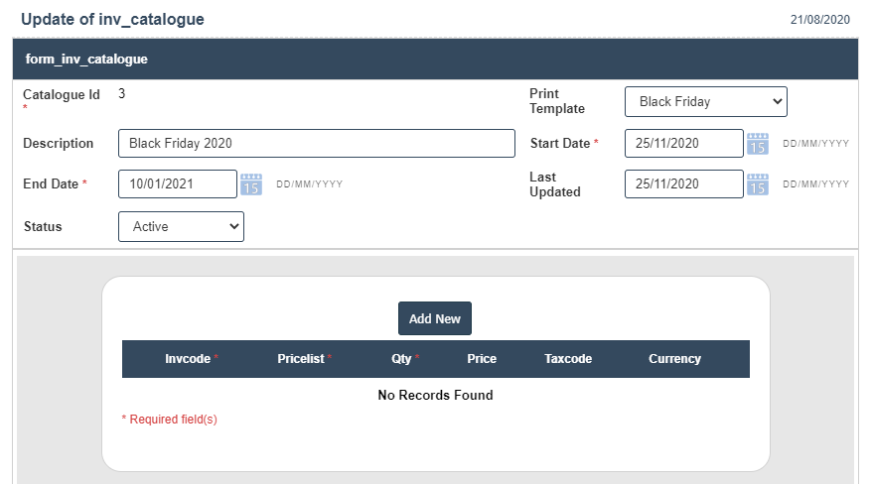
Task: Click the Currency column header
Action: coord(674,359)
